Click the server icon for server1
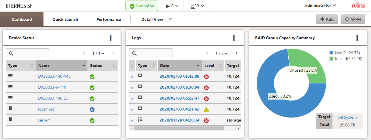 (x=10, y=119)
